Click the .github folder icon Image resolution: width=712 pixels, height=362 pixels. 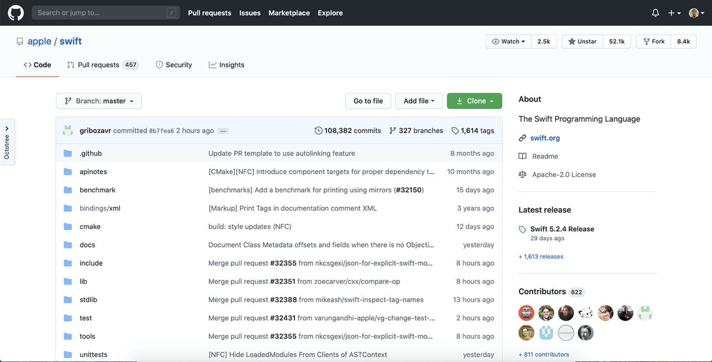pos(68,153)
